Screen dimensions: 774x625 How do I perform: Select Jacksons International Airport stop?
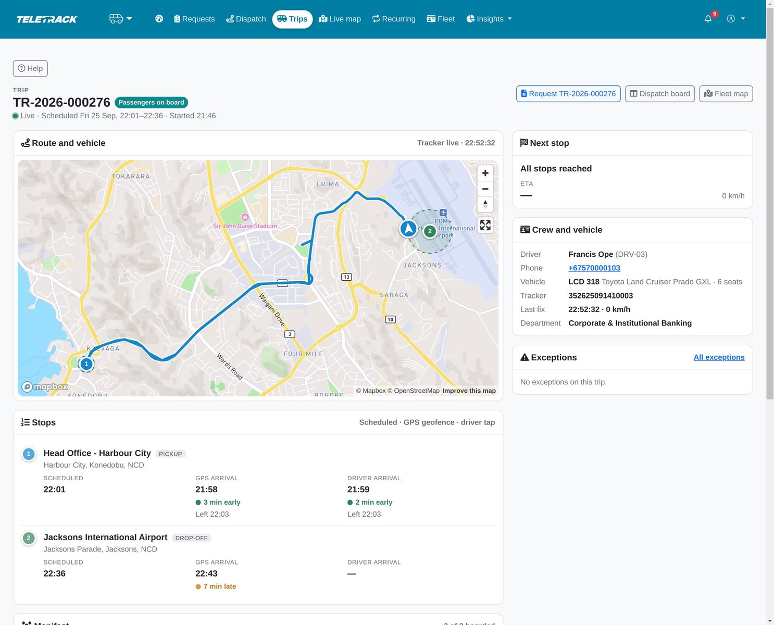[x=106, y=537]
